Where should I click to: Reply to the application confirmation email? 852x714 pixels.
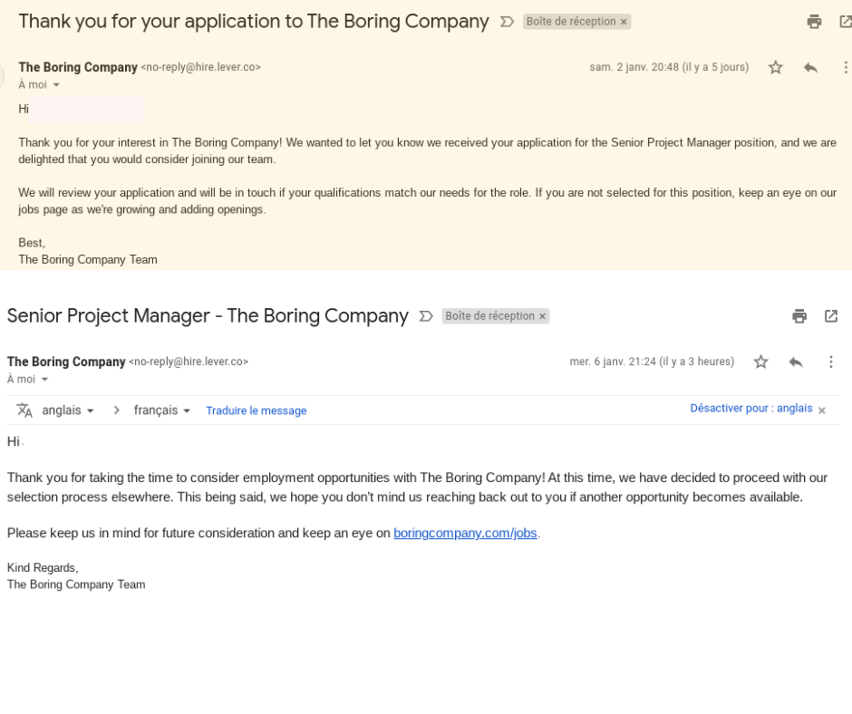pyautogui.click(x=810, y=67)
